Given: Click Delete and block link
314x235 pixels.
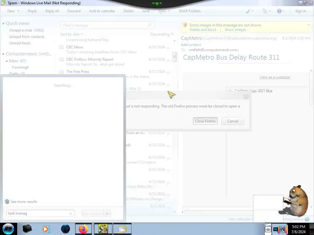Looking at the screenshot, I should pyautogui.click(x=203, y=30).
